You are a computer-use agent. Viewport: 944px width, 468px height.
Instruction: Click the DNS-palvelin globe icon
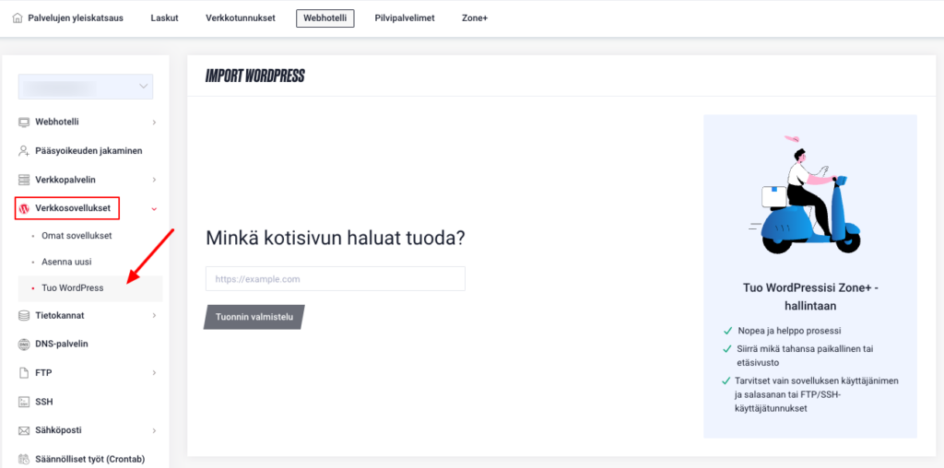(24, 344)
